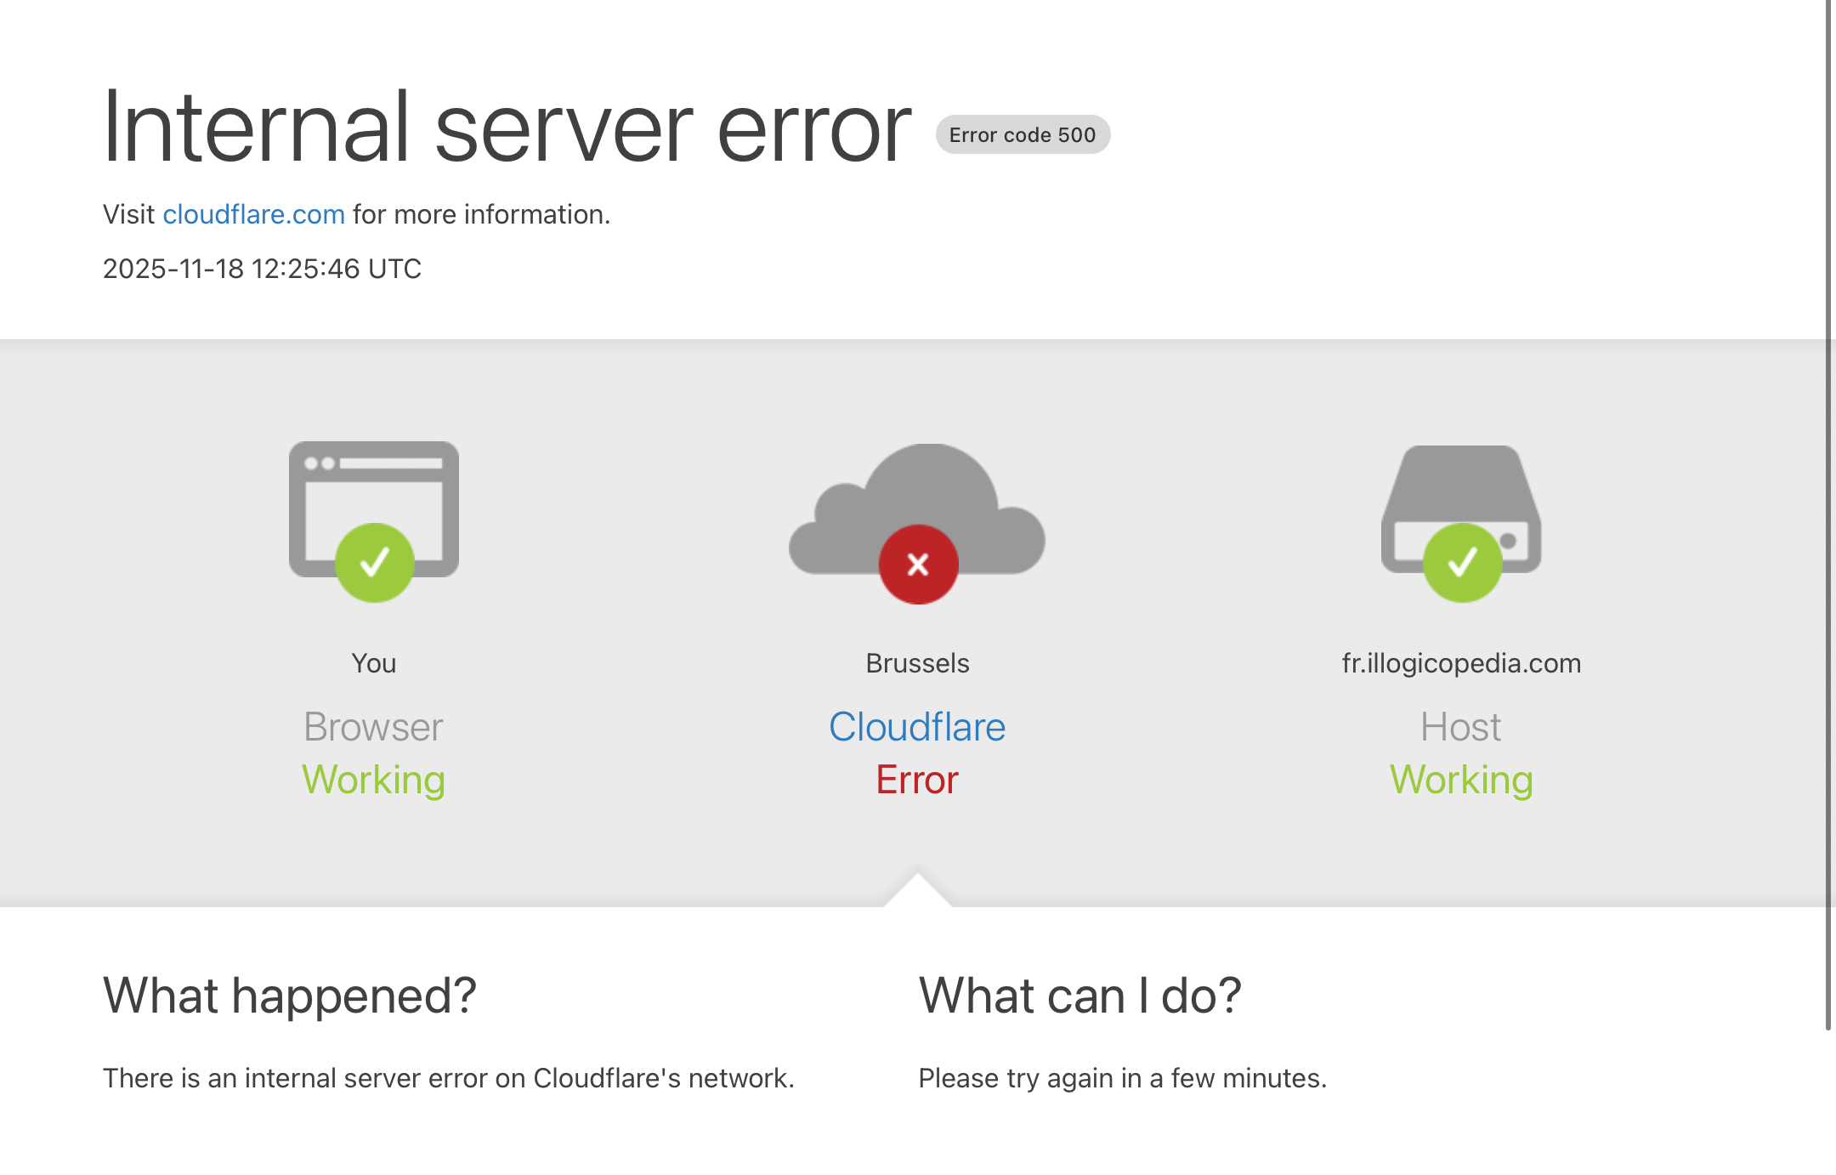Click the UTC timestamp text
This screenshot has width=1836, height=1175.
click(x=262, y=269)
